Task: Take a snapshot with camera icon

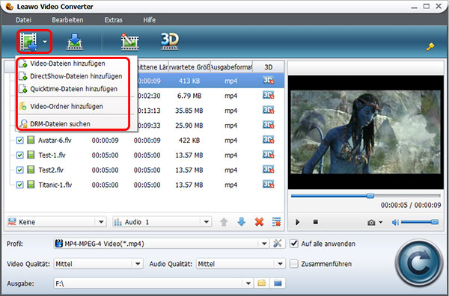Action: pyautogui.click(x=371, y=223)
